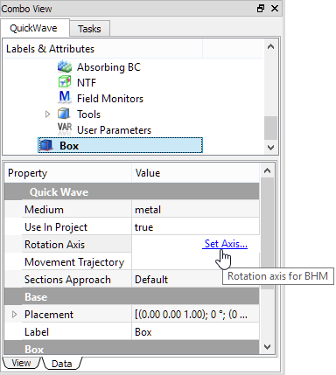The height and width of the screenshot is (375, 336).
Task: Click the blue Box object icon
Action: tap(46, 145)
